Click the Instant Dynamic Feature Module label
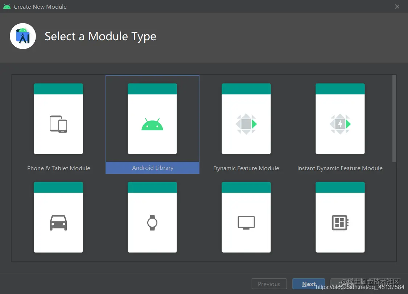This screenshot has height=294, width=408. [x=340, y=168]
